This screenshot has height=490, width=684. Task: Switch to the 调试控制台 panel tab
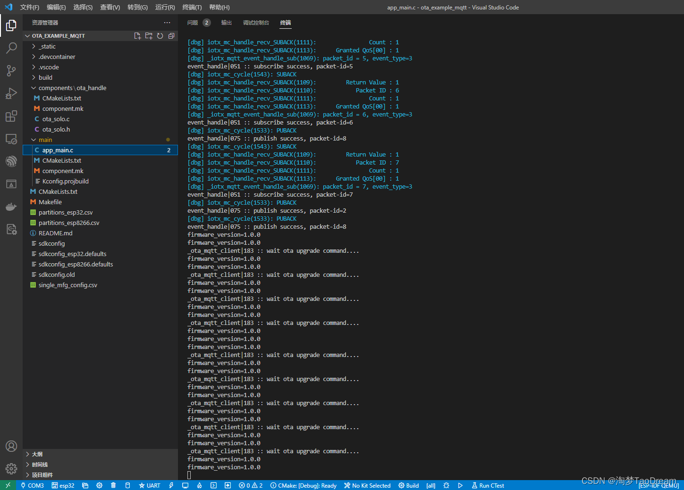pyautogui.click(x=256, y=23)
